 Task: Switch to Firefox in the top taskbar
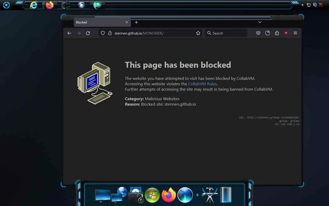tap(49, 5)
